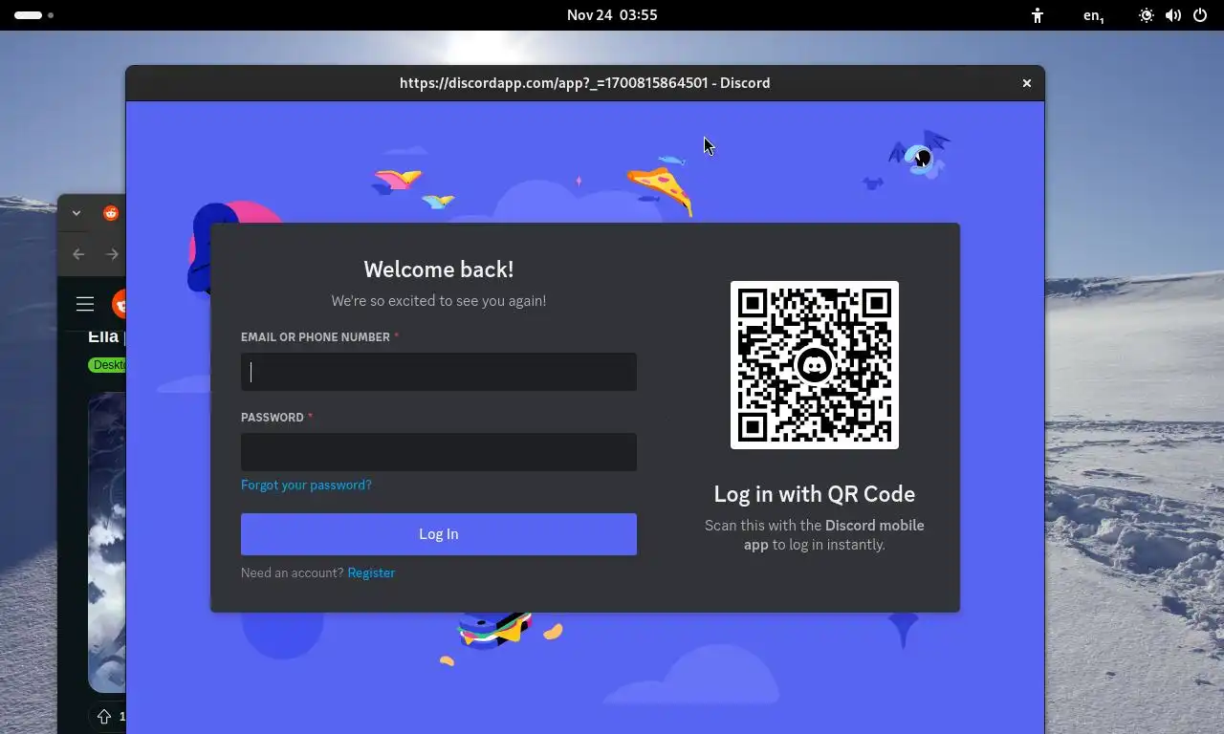Submit the blue Log In button

(x=438, y=534)
